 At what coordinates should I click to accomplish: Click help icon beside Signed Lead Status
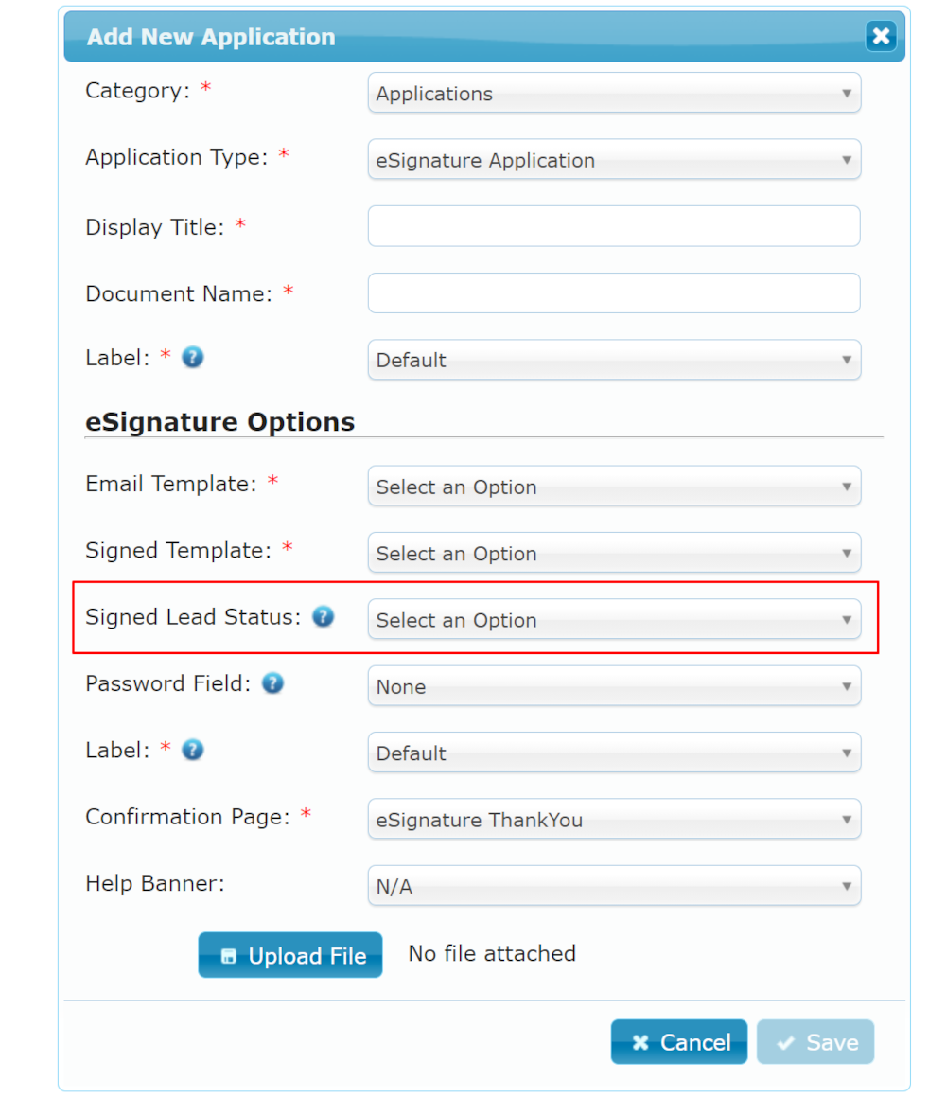(x=323, y=616)
